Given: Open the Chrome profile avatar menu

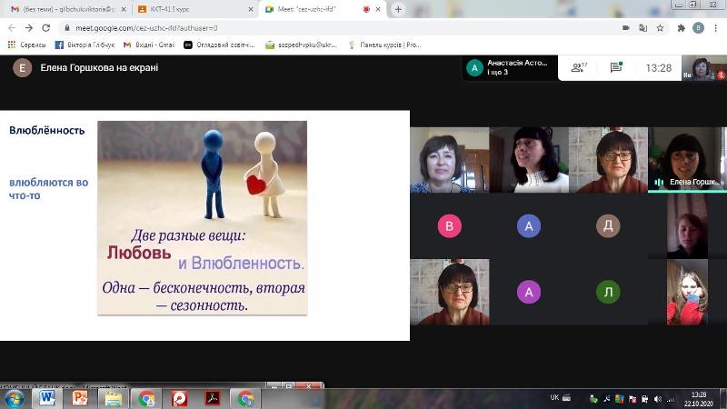Looking at the screenshot, I should (698, 28).
